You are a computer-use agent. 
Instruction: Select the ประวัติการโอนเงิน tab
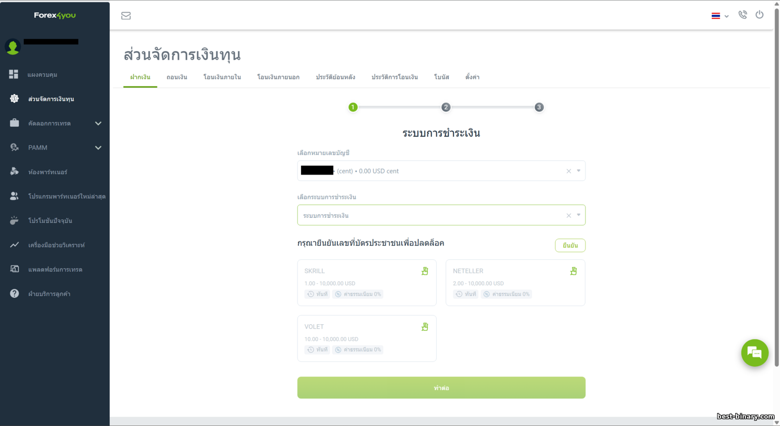[x=394, y=77]
